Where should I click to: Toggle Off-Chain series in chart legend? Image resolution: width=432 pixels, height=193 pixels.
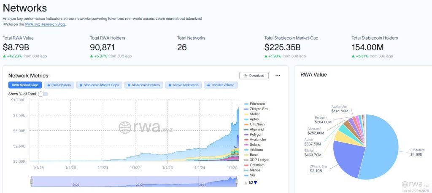tap(254, 124)
